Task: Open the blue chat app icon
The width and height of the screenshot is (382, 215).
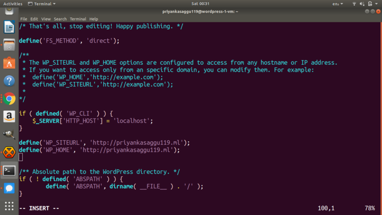Action: click(x=9, y=188)
